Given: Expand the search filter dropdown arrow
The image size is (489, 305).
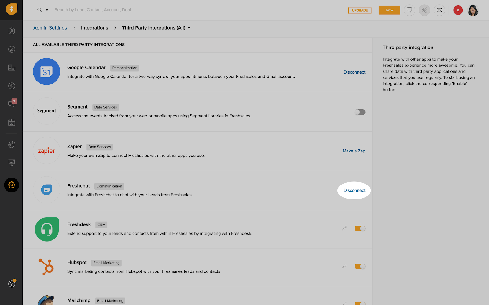Looking at the screenshot, I should coord(47,10).
